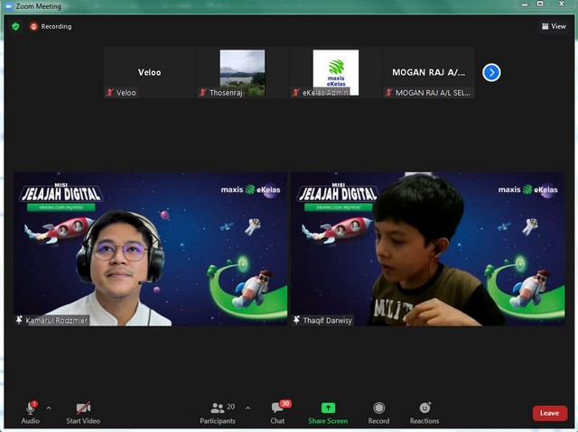This screenshot has width=578, height=432.
Task: Click pin icon beside Thaqif Darwisy name
Action: click(x=295, y=320)
